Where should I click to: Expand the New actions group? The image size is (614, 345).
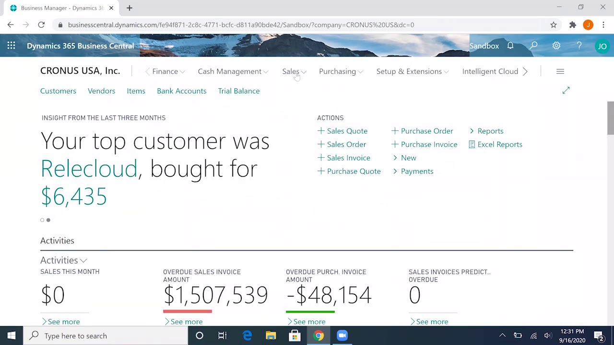coord(404,158)
